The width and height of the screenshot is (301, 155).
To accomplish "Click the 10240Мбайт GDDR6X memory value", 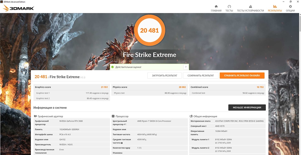I will click(x=69, y=129).
